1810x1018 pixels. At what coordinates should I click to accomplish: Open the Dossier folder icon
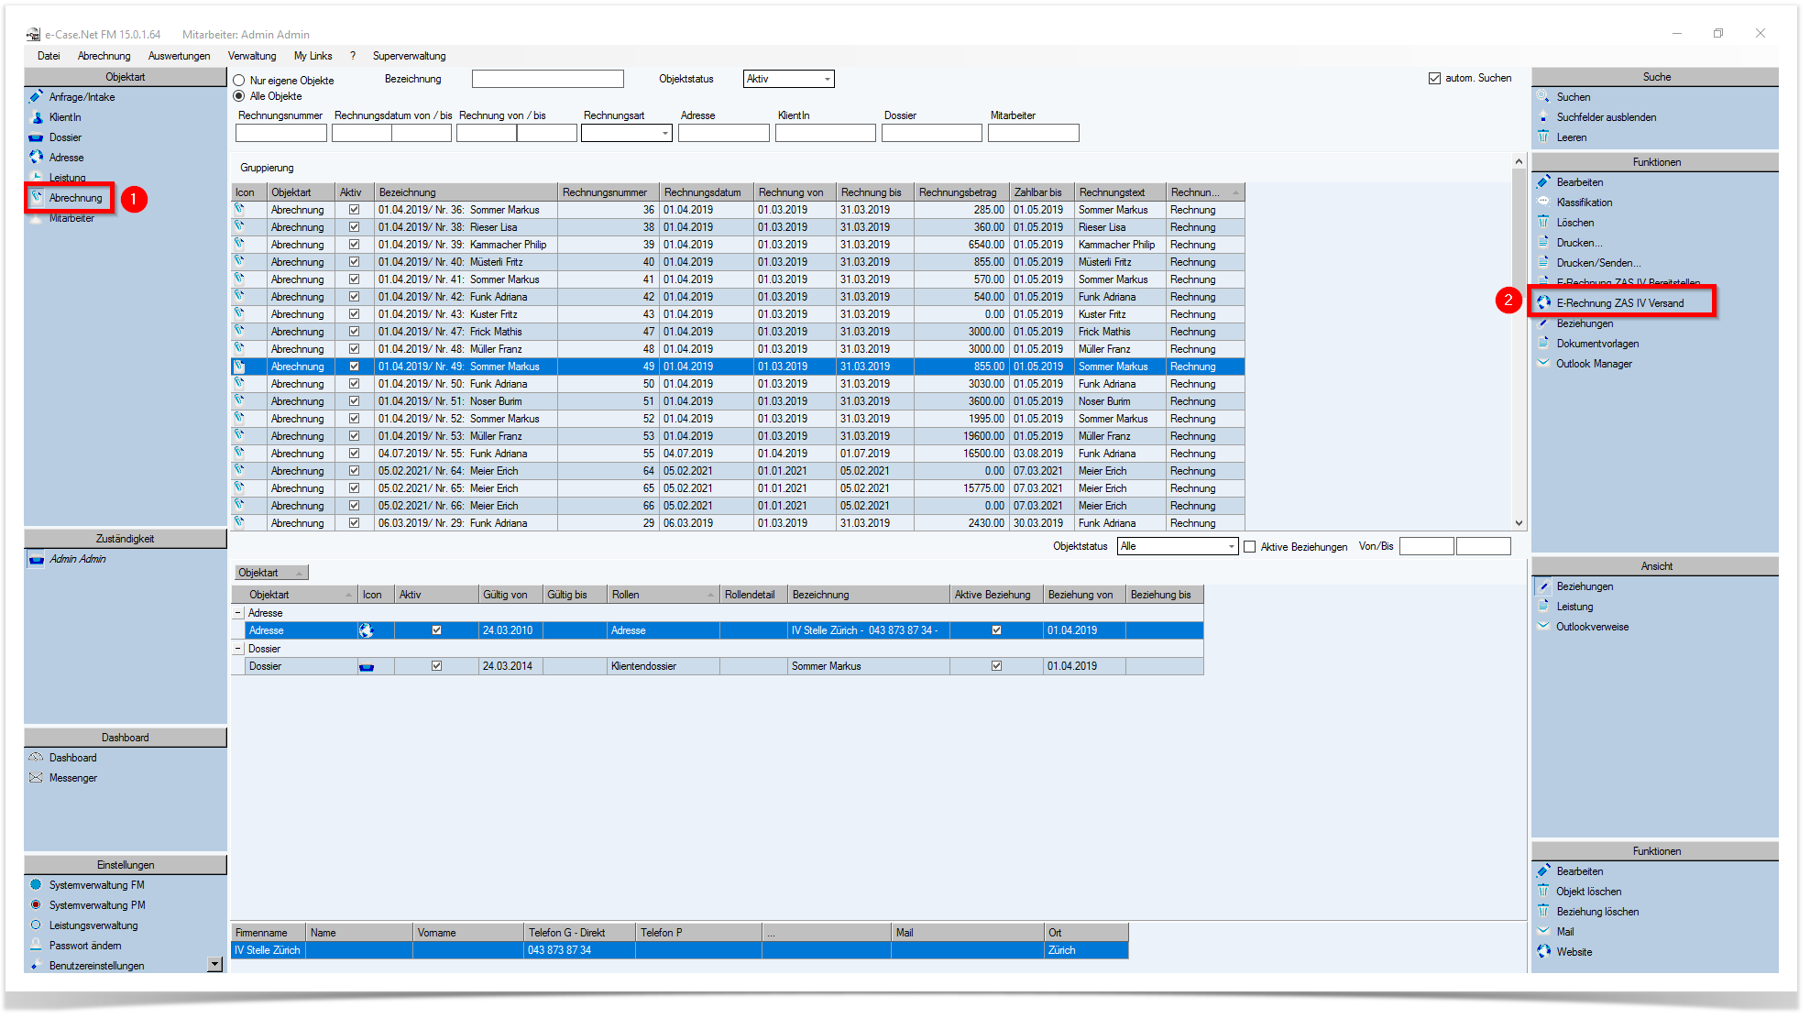coord(37,137)
